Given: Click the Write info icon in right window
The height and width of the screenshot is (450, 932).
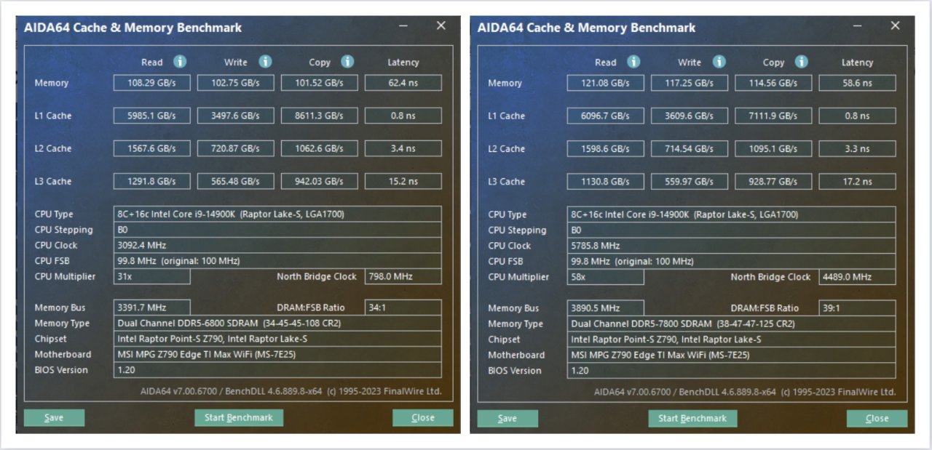Looking at the screenshot, I should pos(719,62).
